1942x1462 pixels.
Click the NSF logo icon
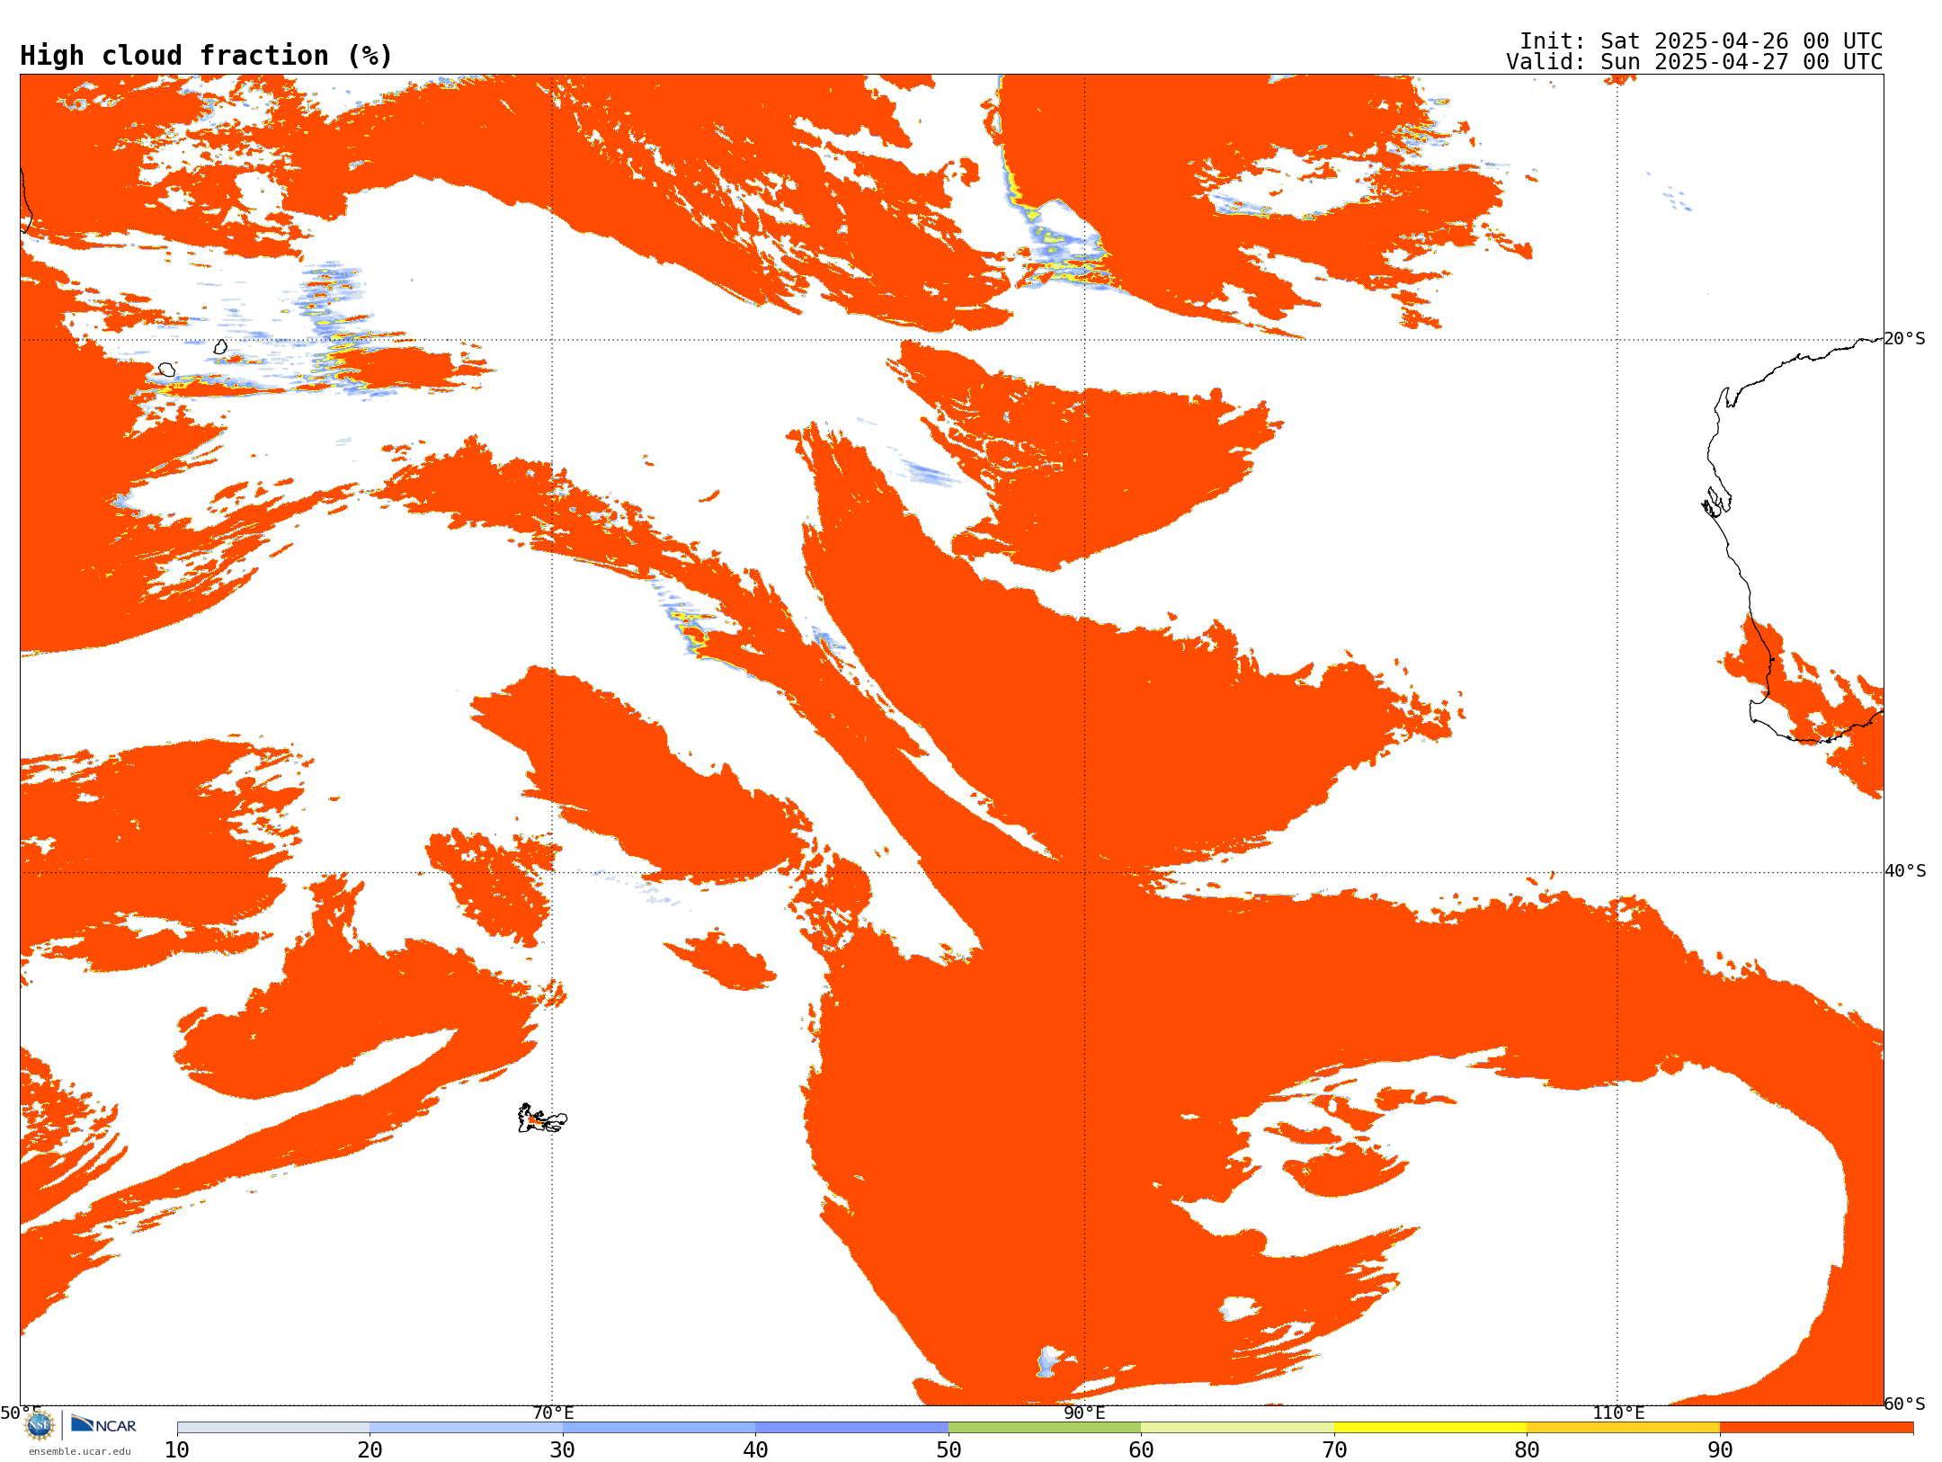(40, 1425)
